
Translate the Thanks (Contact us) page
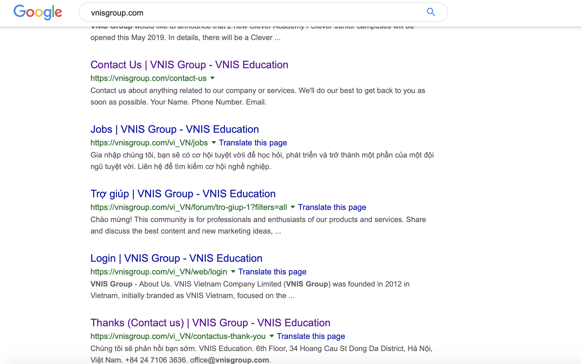coord(311,336)
